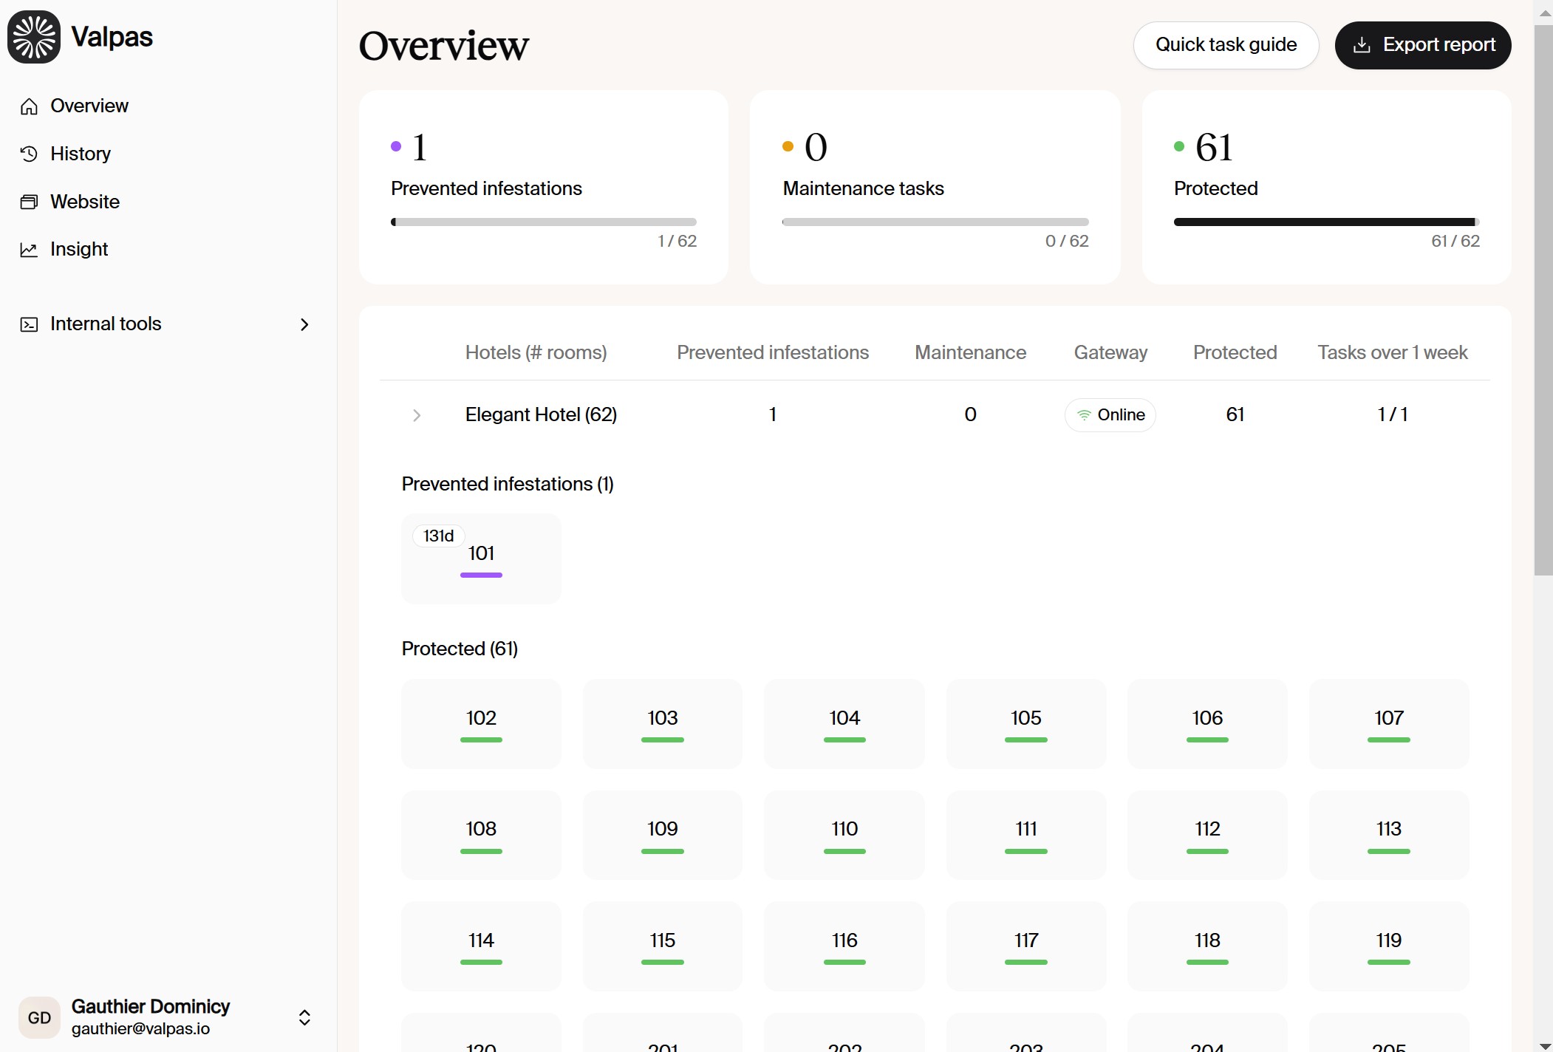Open the Gauthier Dominicy account switcher
The image size is (1553, 1052).
[x=304, y=1017]
